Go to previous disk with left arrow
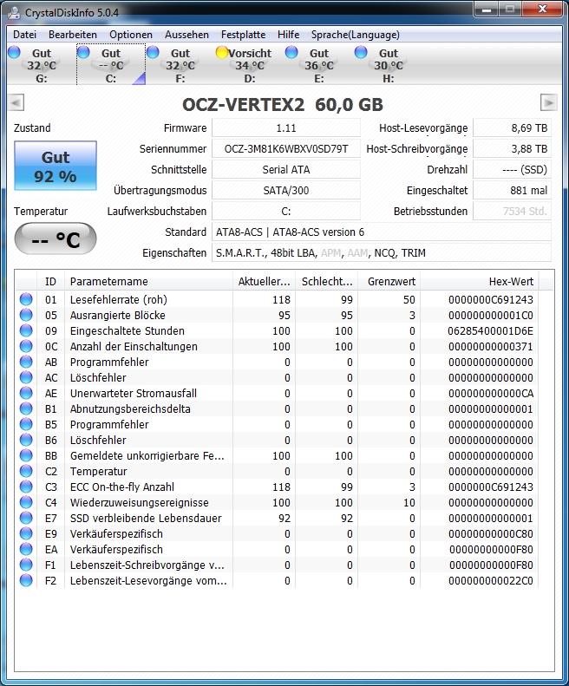 click(16, 103)
